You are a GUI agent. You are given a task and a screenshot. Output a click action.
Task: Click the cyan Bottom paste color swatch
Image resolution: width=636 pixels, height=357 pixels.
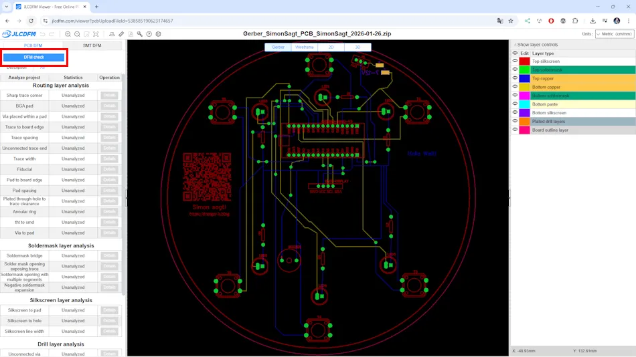click(524, 104)
